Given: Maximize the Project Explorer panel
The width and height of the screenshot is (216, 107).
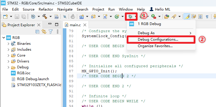Looking at the screenshot, I should [x=57, y=24].
